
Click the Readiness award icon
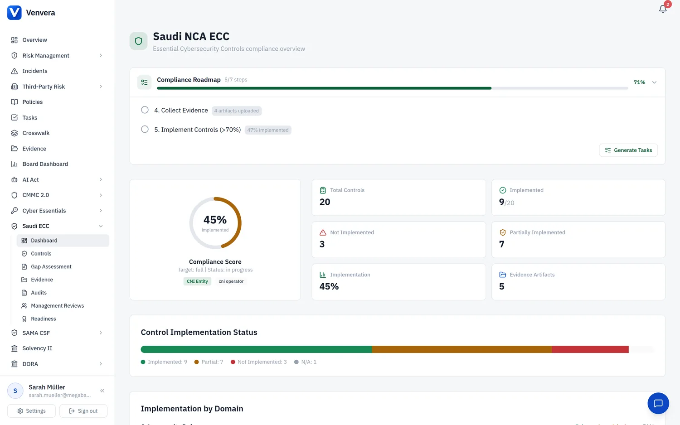pos(24,319)
